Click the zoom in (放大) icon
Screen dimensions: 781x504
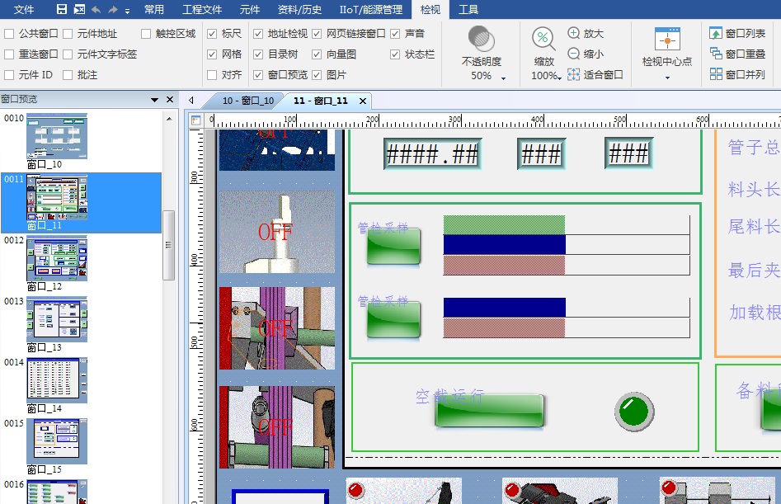coord(574,34)
